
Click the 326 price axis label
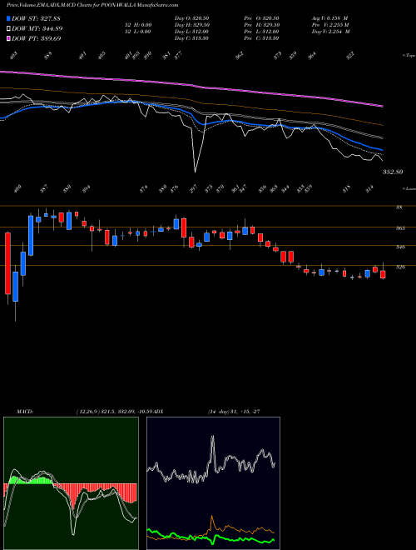400,267
